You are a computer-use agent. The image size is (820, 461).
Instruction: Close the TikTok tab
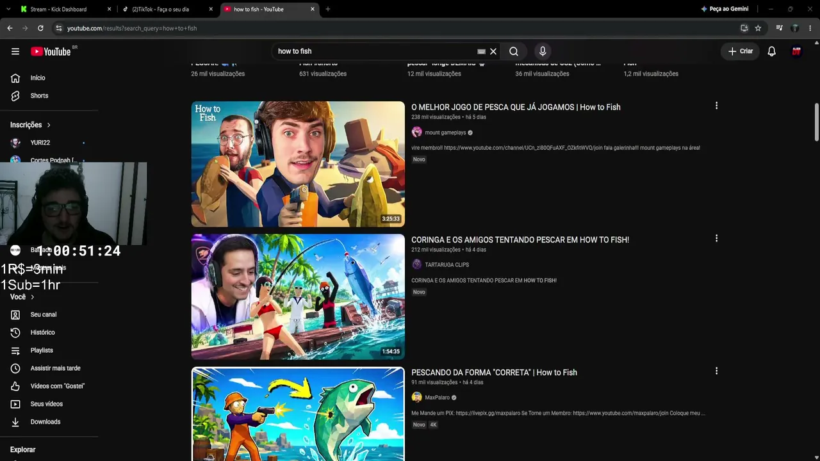click(x=211, y=9)
